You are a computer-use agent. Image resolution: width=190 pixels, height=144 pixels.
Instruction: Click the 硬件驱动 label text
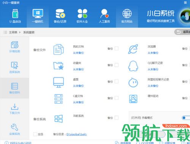(153, 96)
